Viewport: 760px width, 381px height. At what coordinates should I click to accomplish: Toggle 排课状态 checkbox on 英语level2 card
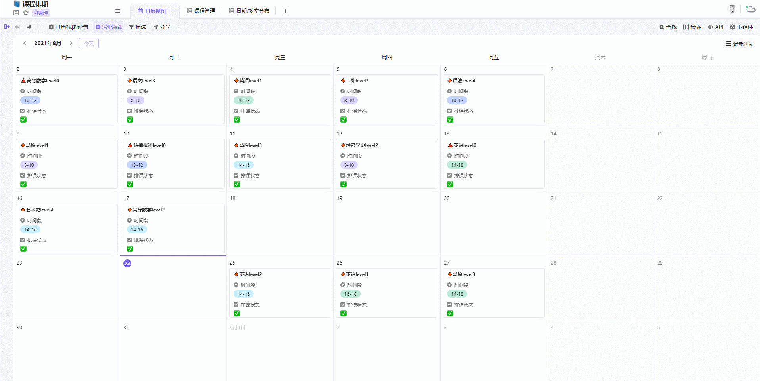(x=237, y=313)
